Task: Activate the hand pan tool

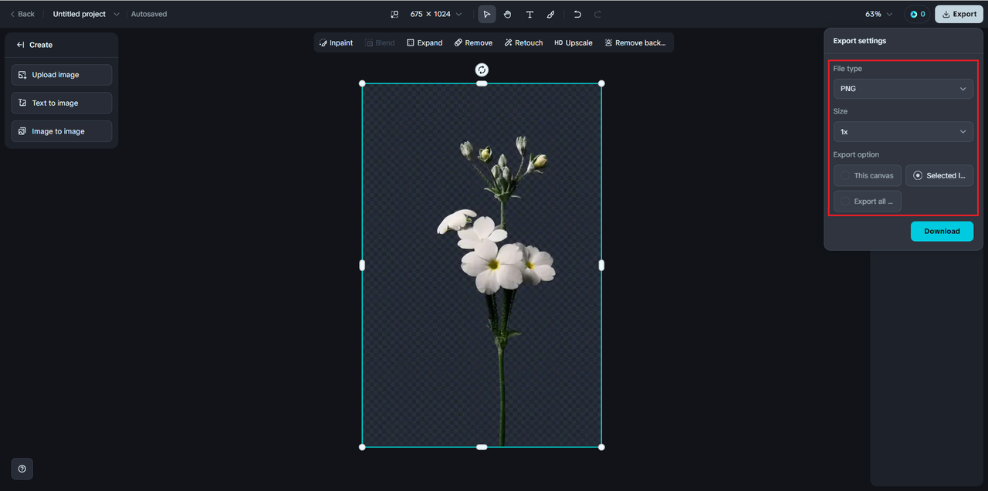Action: click(508, 14)
